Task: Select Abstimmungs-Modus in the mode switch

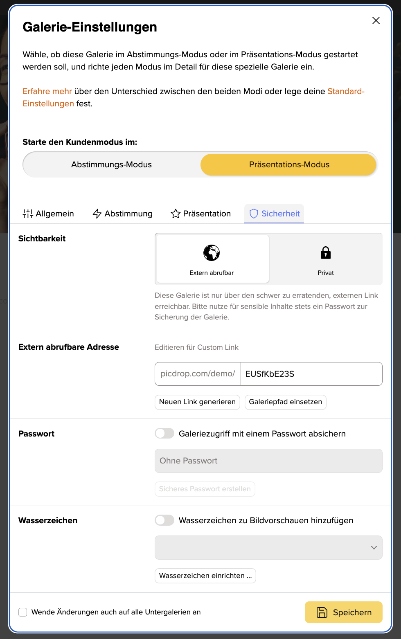Action: point(111,164)
